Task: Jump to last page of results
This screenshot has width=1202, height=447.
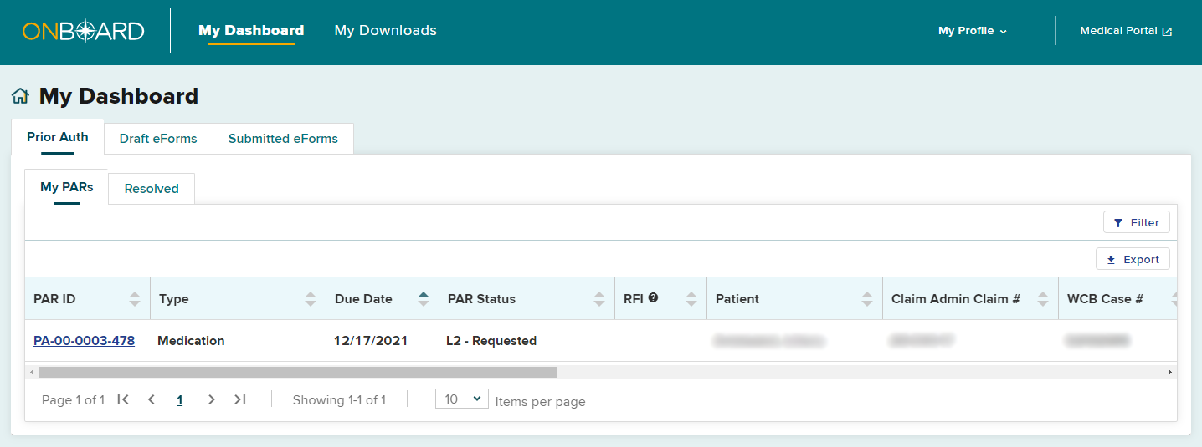Action: point(240,399)
